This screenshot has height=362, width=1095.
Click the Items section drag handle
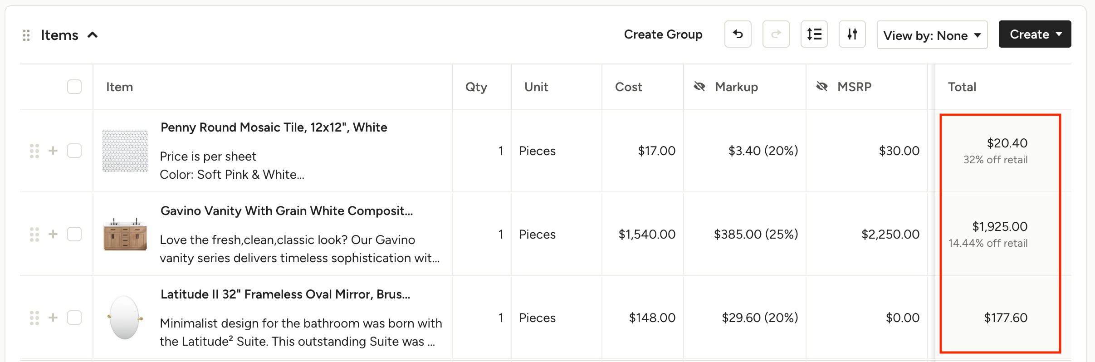click(x=26, y=35)
